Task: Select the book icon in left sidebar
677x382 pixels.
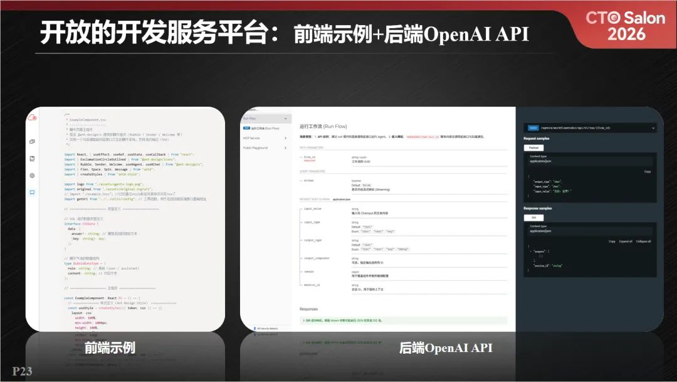Action: pyautogui.click(x=32, y=159)
